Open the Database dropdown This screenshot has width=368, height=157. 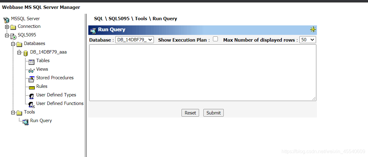tap(135, 40)
